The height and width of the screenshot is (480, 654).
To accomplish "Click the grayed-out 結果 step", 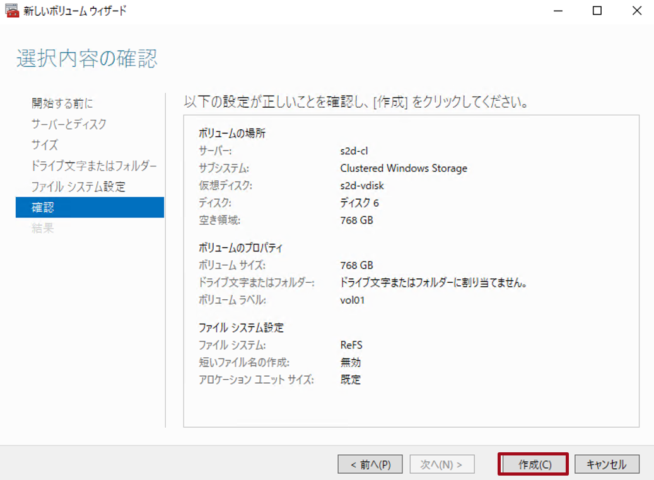I will pos(42,228).
